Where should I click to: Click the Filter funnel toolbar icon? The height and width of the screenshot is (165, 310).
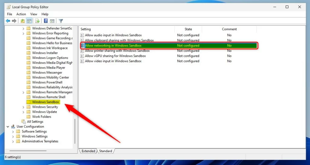pos(61,21)
